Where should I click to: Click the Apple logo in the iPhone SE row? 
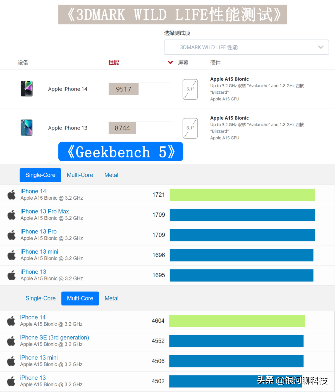coord(11,341)
